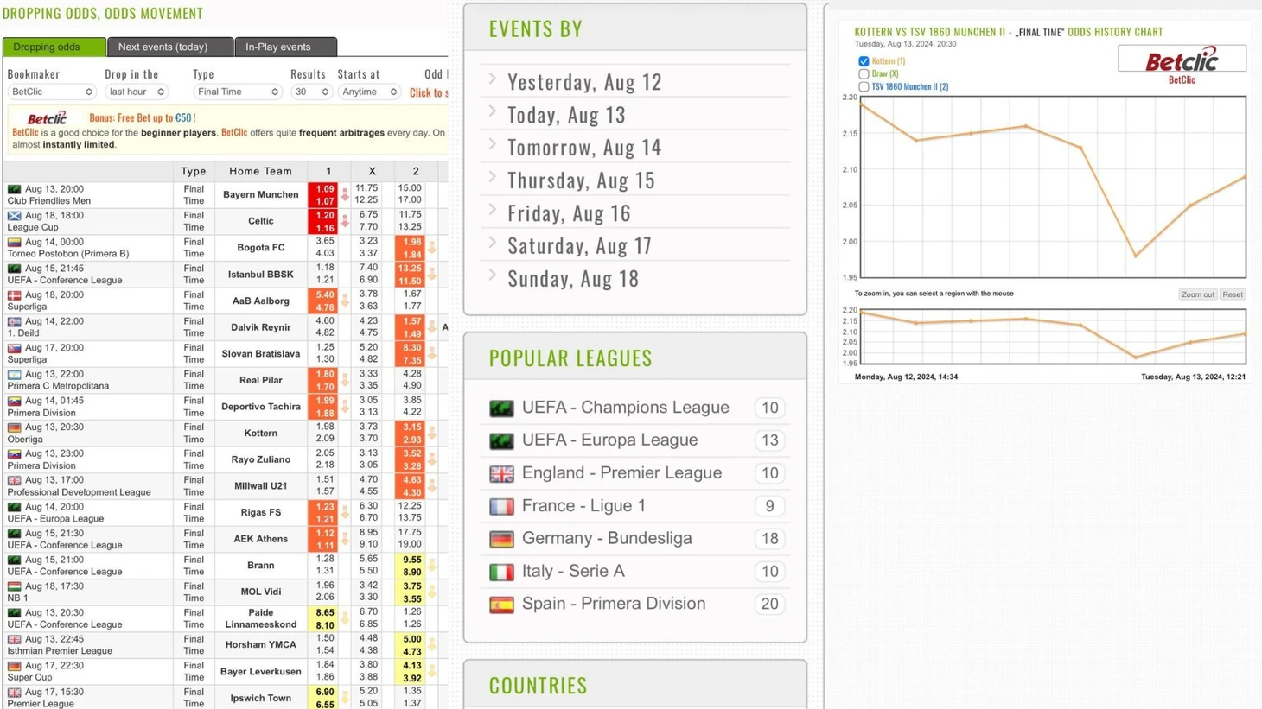Click the 'Bonus: Free Bet up to €50!' link
The height and width of the screenshot is (709, 1262).
[x=143, y=117]
